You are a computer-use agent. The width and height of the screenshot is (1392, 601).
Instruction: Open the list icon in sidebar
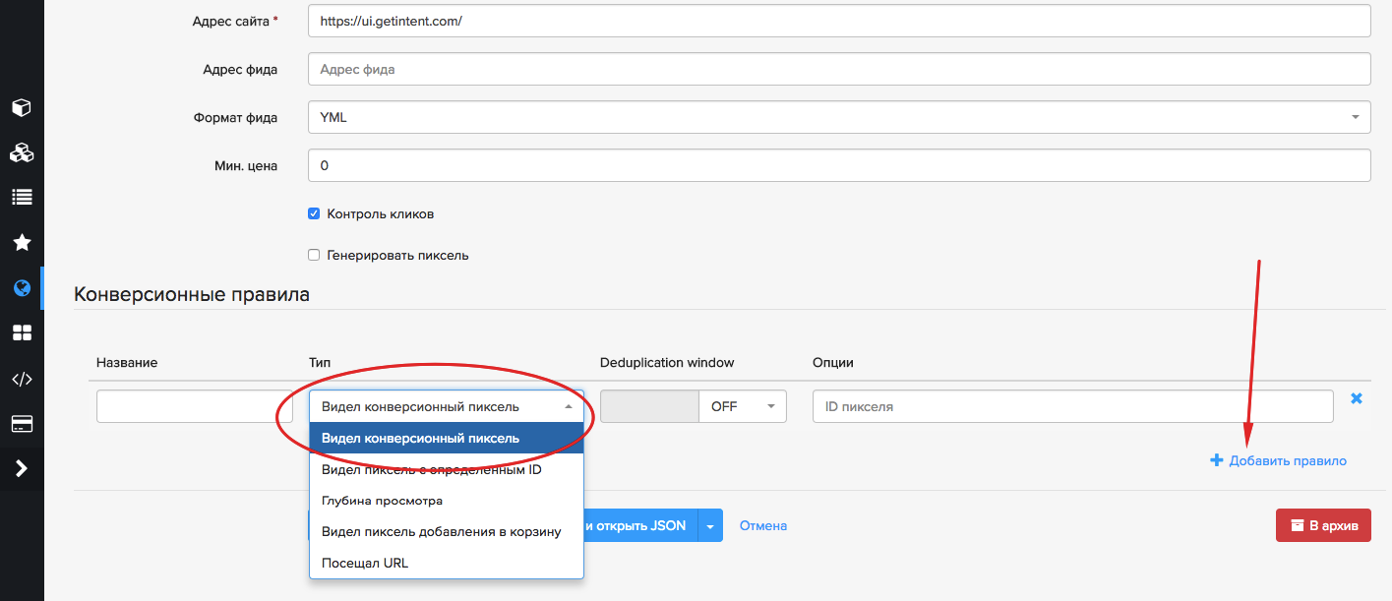(22, 197)
